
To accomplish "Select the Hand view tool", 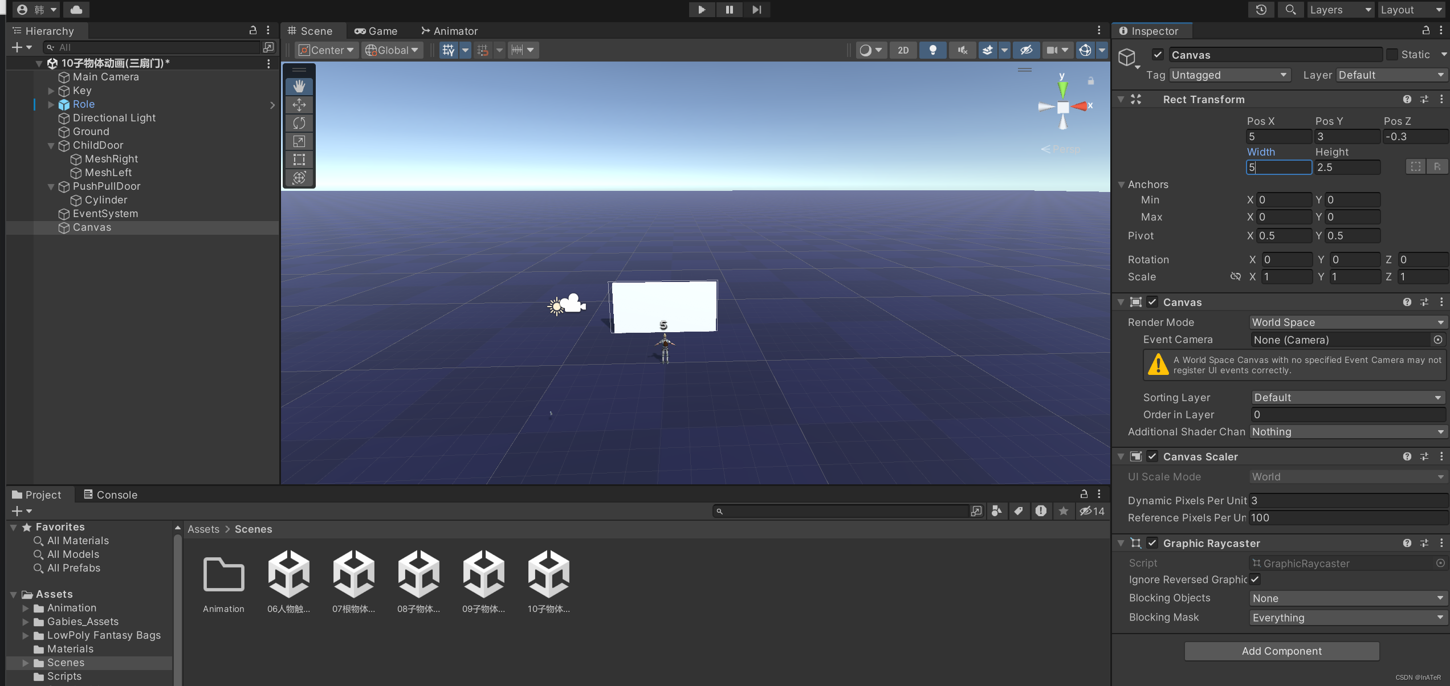I will (299, 87).
